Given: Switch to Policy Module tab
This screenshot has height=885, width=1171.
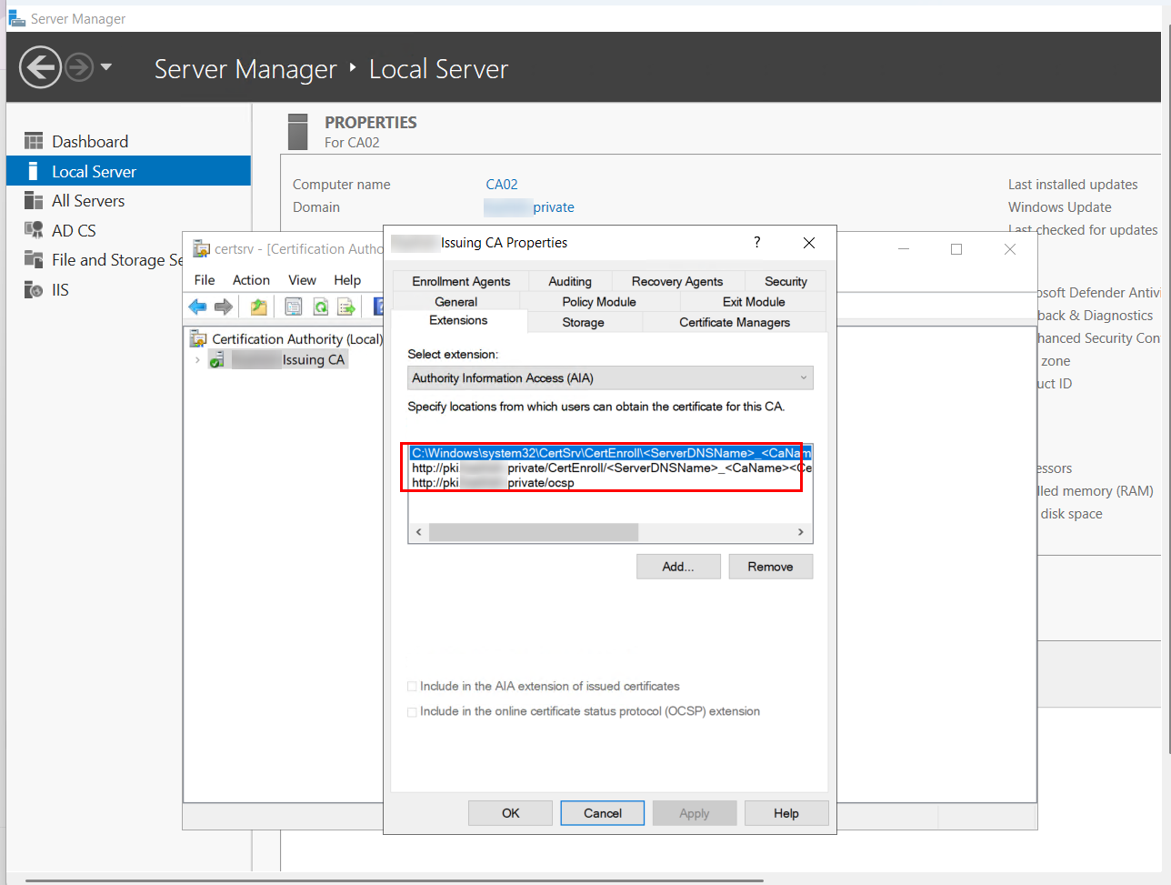Looking at the screenshot, I should [x=599, y=302].
